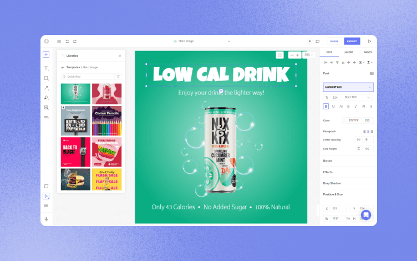The image size is (417, 261).
Task: Open the Bold 700 weight dropdown
Action: 358,98
